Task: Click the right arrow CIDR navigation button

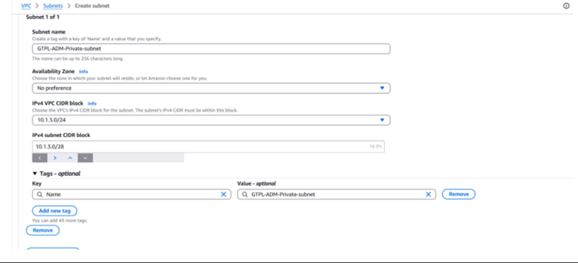Action: (x=55, y=158)
